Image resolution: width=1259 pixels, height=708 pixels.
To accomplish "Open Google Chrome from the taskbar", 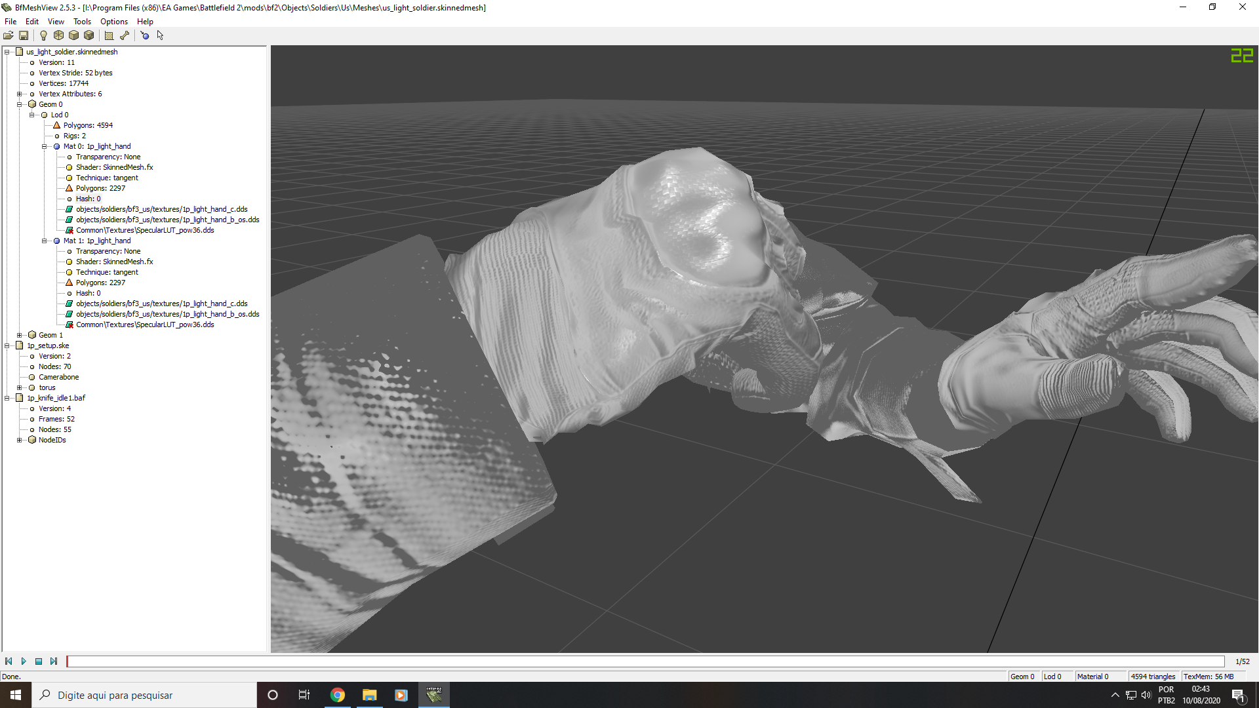I will point(338,695).
